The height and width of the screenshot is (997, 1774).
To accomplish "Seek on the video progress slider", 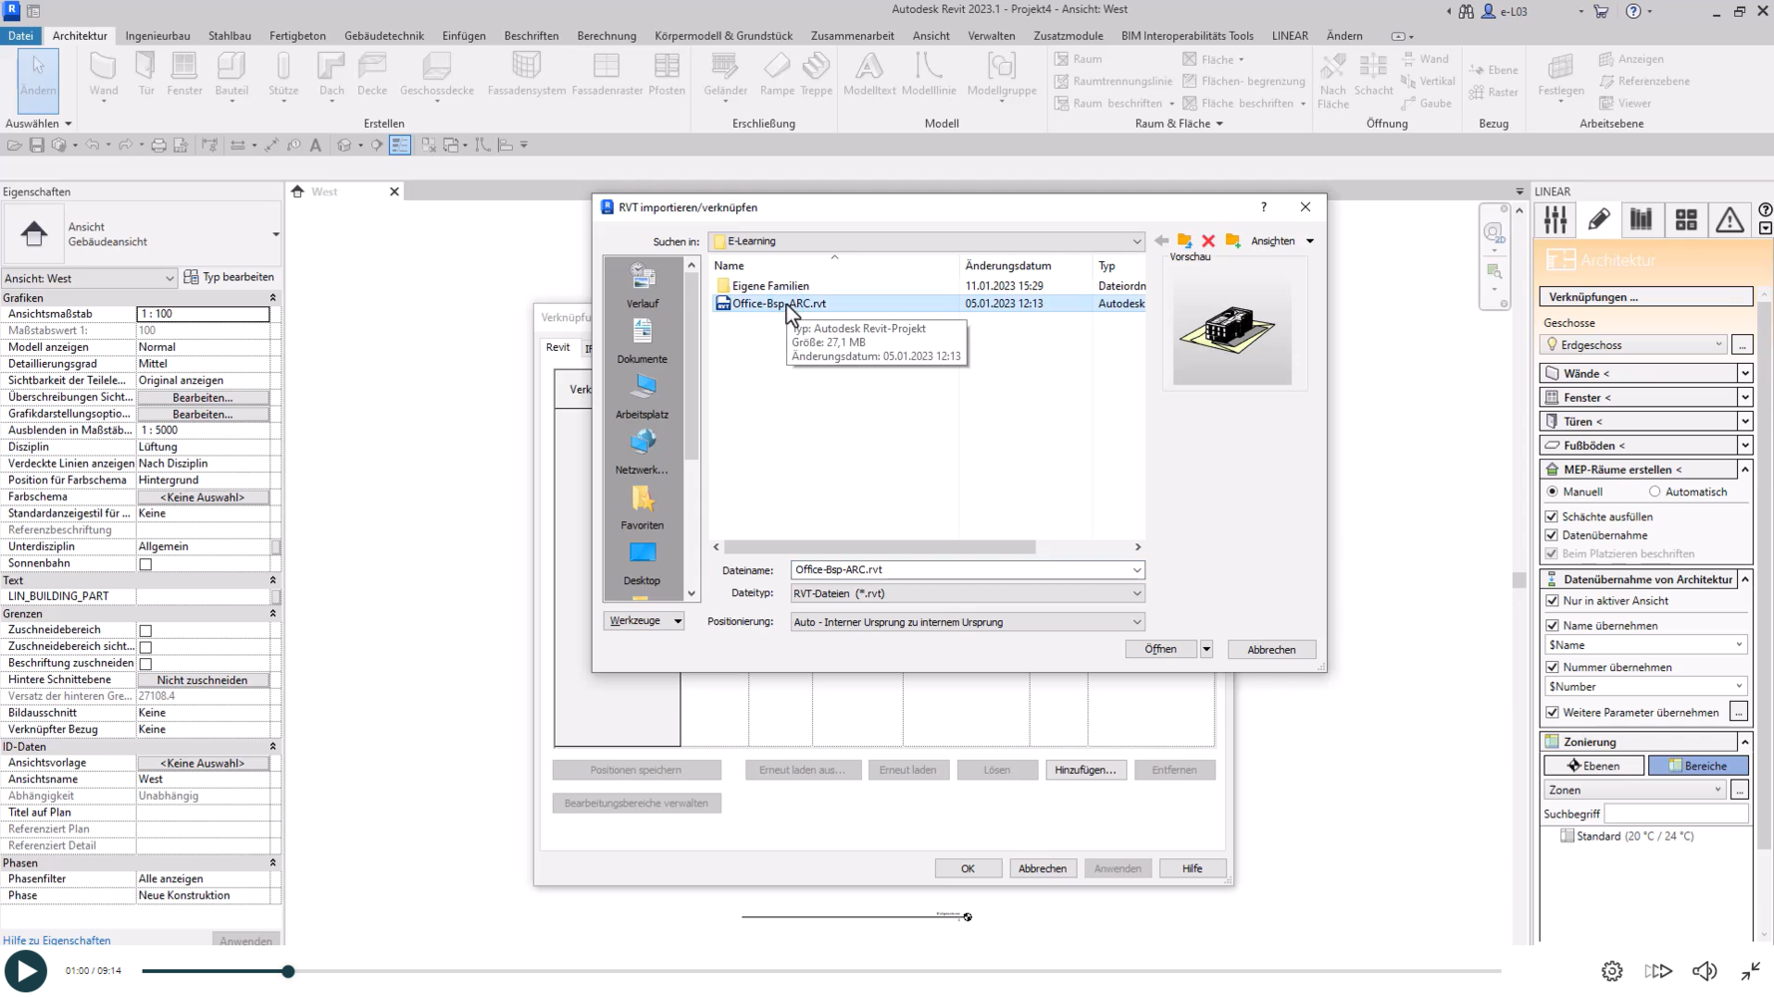I will pyautogui.click(x=821, y=971).
